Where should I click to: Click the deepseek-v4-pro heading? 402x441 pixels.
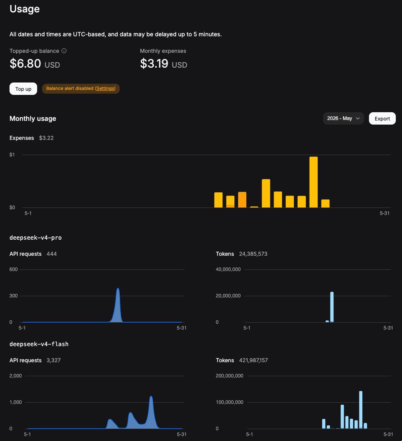click(x=35, y=238)
